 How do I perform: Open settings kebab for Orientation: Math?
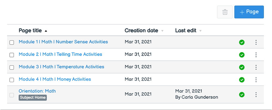click(256, 95)
